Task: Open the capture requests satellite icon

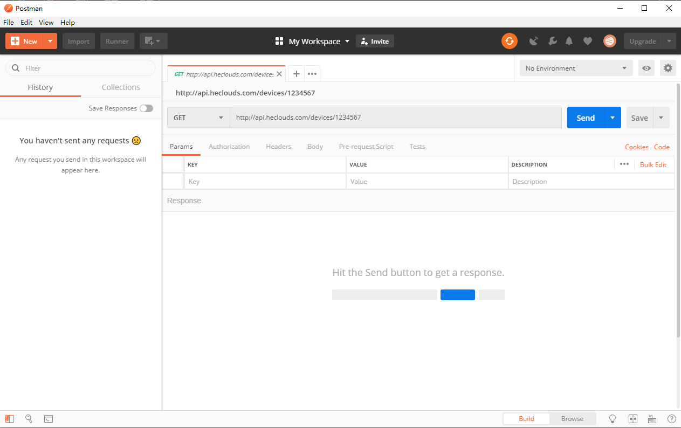Action: coord(534,41)
